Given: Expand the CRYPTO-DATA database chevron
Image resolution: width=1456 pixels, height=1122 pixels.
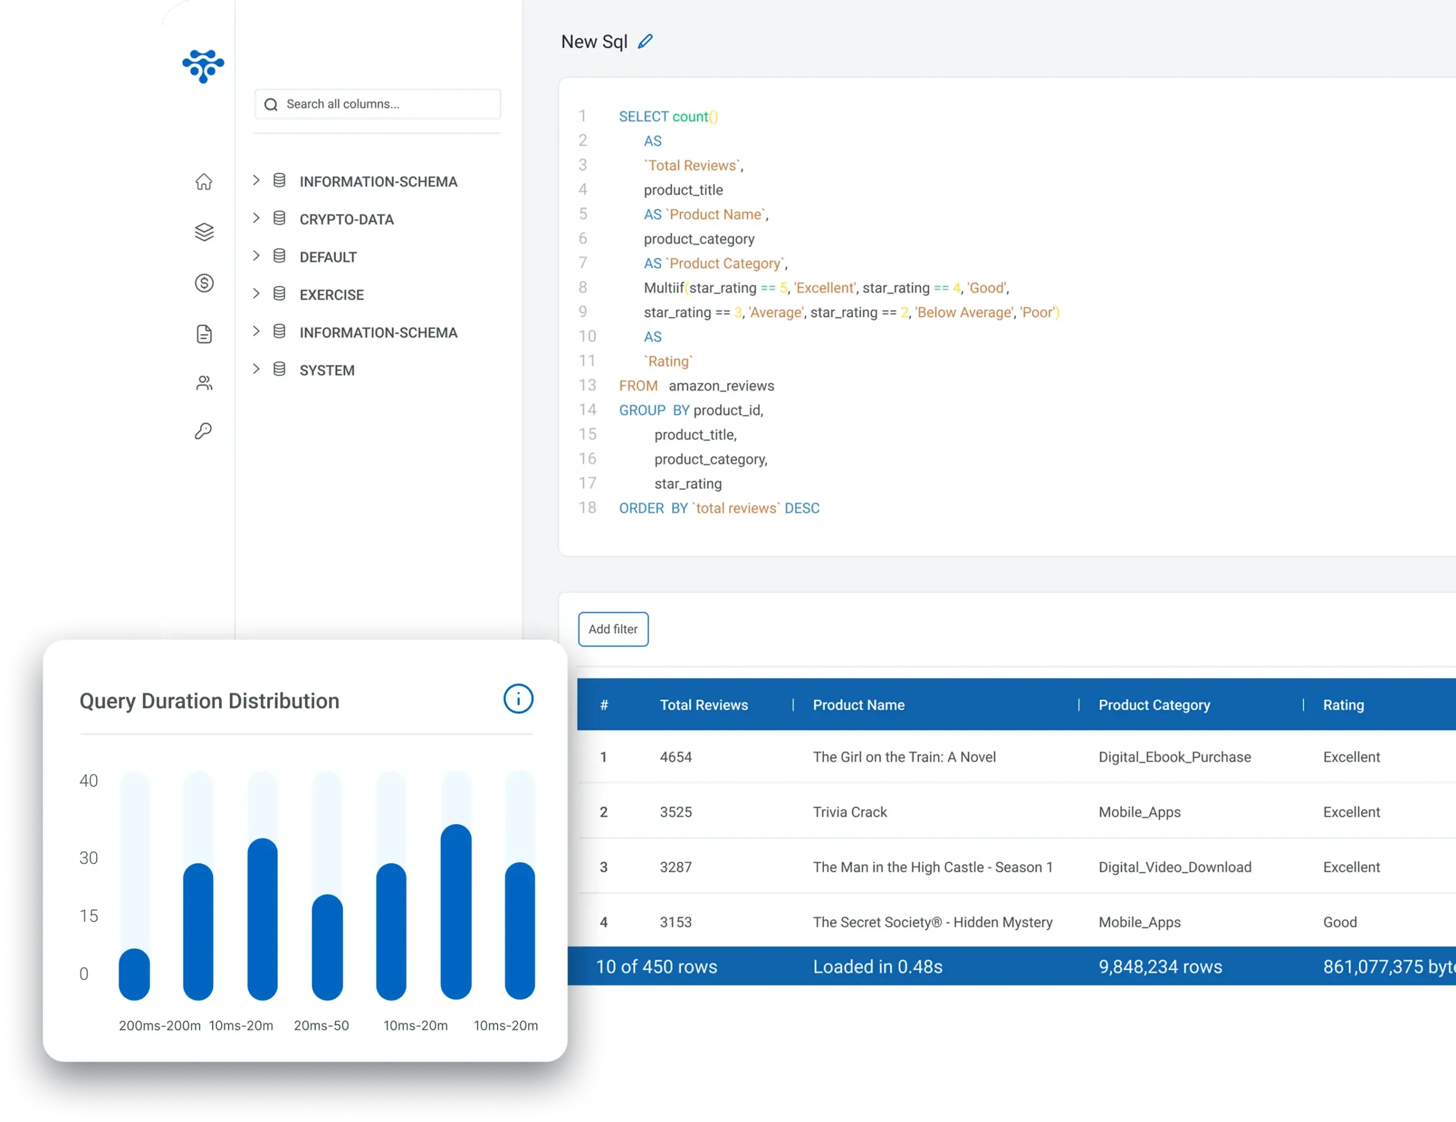Looking at the screenshot, I should tap(256, 218).
